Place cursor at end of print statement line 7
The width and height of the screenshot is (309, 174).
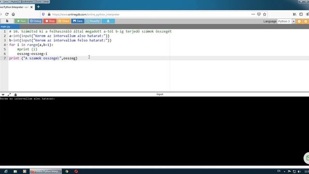point(77,58)
